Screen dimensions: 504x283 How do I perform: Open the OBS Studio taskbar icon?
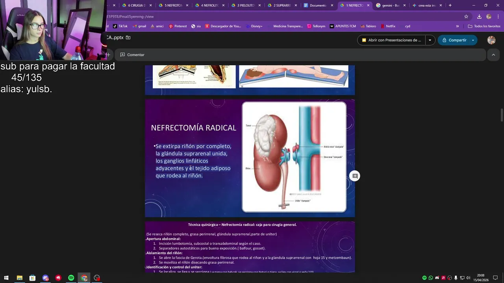click(97, 278)
